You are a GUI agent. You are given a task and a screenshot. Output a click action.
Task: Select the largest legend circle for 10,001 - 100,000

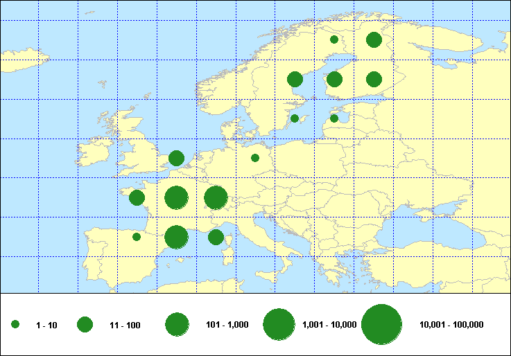pos(382,324)
